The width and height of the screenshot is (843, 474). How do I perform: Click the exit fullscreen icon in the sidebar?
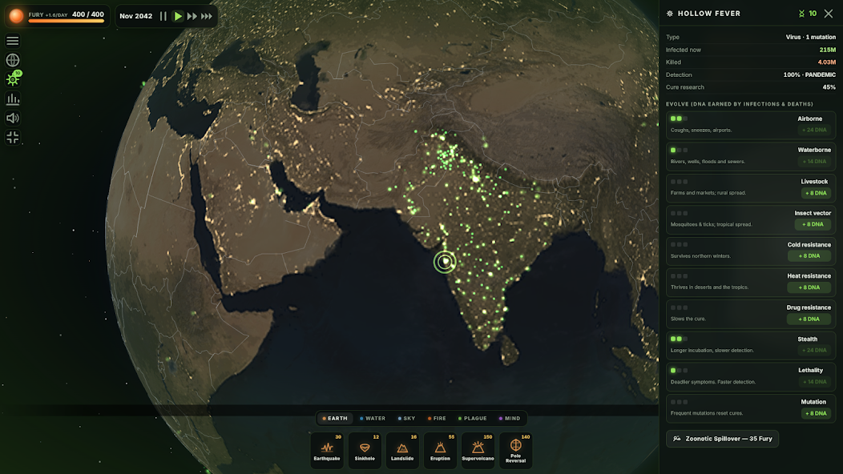(12, 138)
